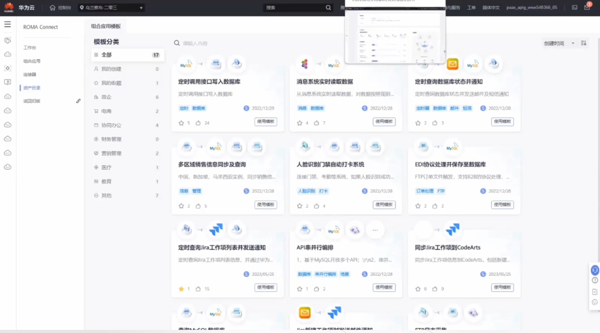This screenshot has width=600, height=333.
Task: Use template for API串并行编排
Action: 384,288
